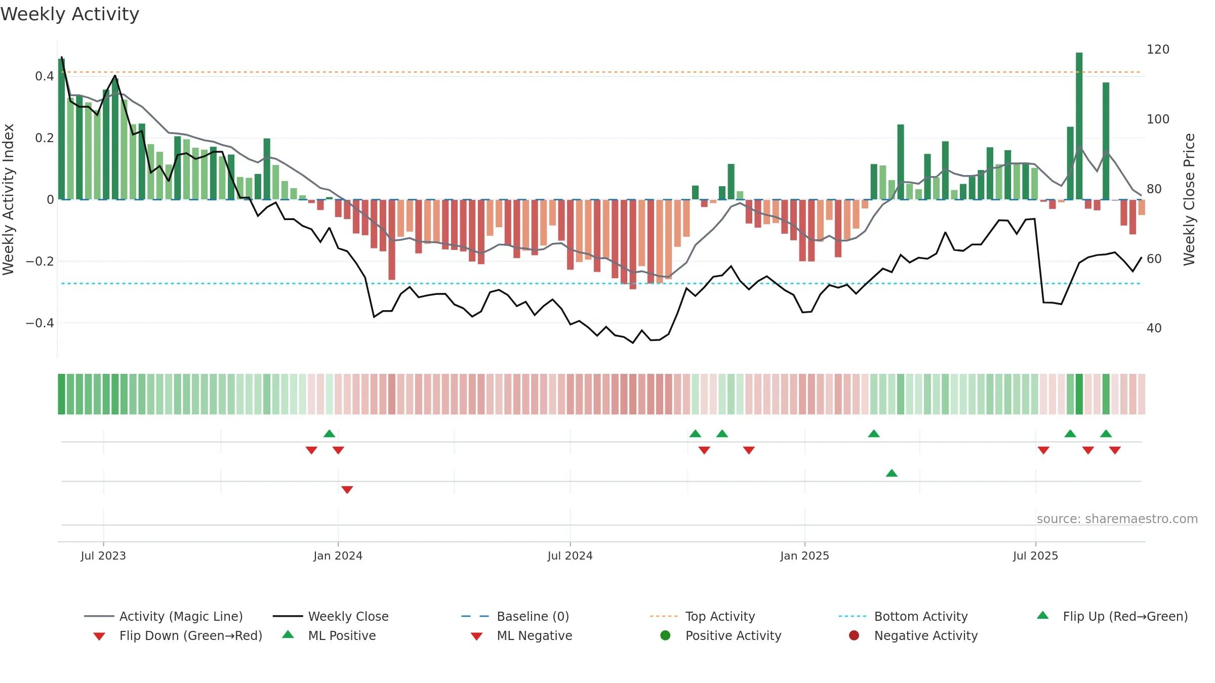Click the tallest green bar in mid 2025

[x=1079, y=126]
